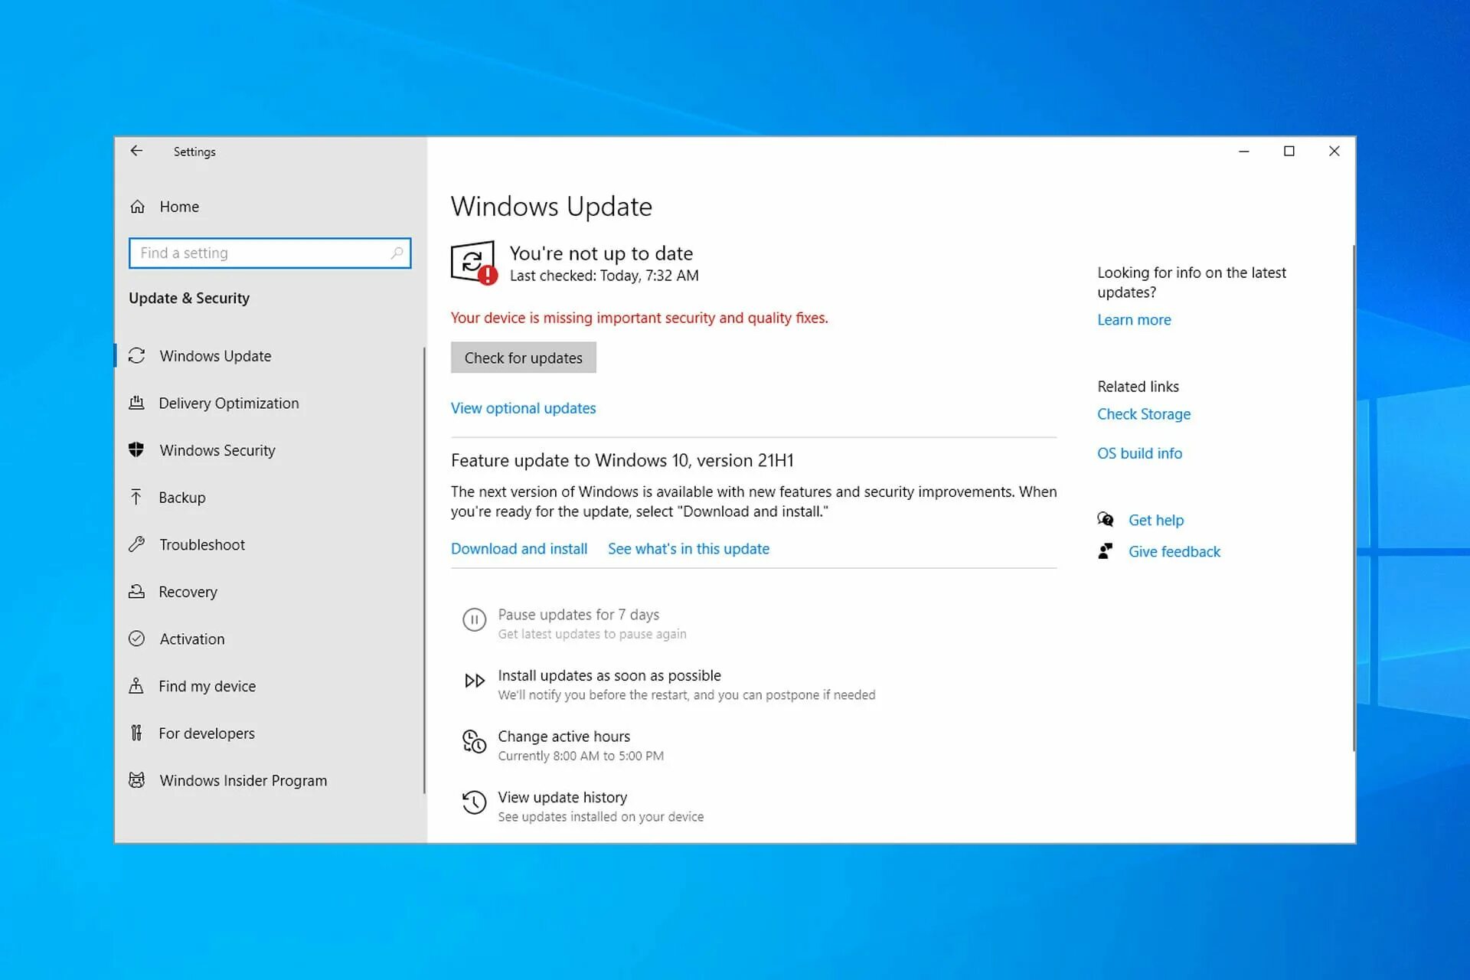Open For developers settings
Screen dimensions: 1470x980
[x=206, y=733]
